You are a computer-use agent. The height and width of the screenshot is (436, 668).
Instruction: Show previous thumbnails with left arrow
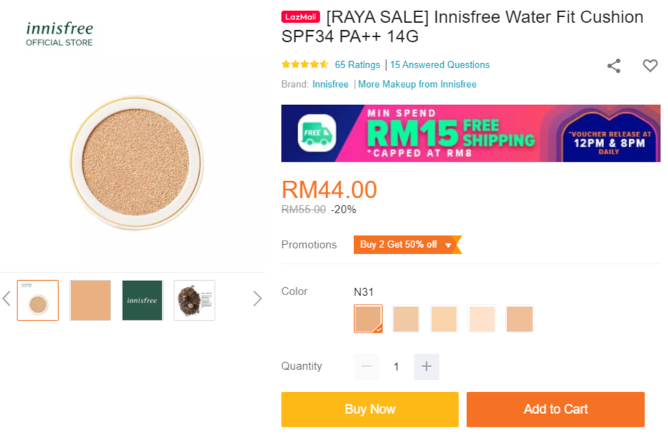6,299
